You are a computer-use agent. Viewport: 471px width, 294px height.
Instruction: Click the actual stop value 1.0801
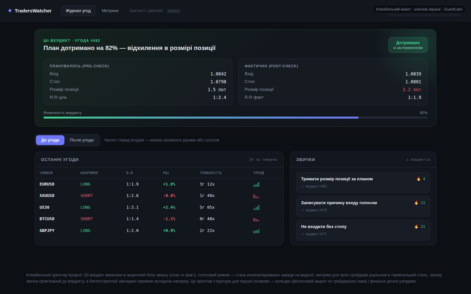coord(413,82)
